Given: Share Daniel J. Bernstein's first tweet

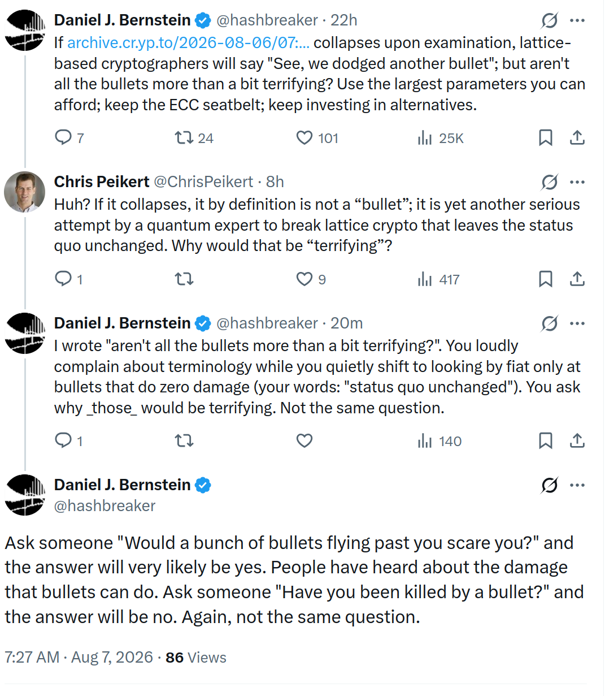Looking at the screenshot, I should (x=577, y=137).
